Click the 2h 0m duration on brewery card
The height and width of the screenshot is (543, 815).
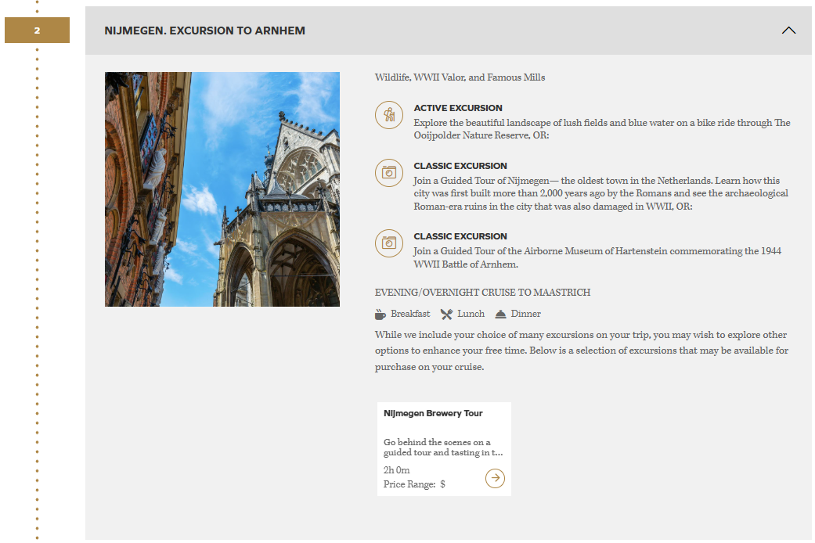click(x=396, y=470)
